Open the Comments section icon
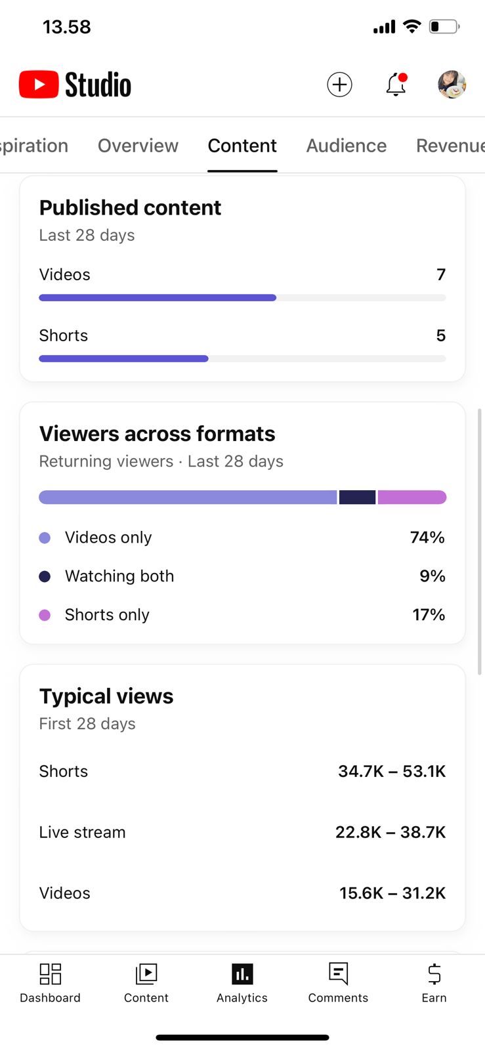This screenshot has height=1050, width=485. click(338, 982)
